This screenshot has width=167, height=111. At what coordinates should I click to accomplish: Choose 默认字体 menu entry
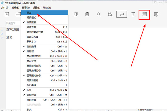click(45, 42)
